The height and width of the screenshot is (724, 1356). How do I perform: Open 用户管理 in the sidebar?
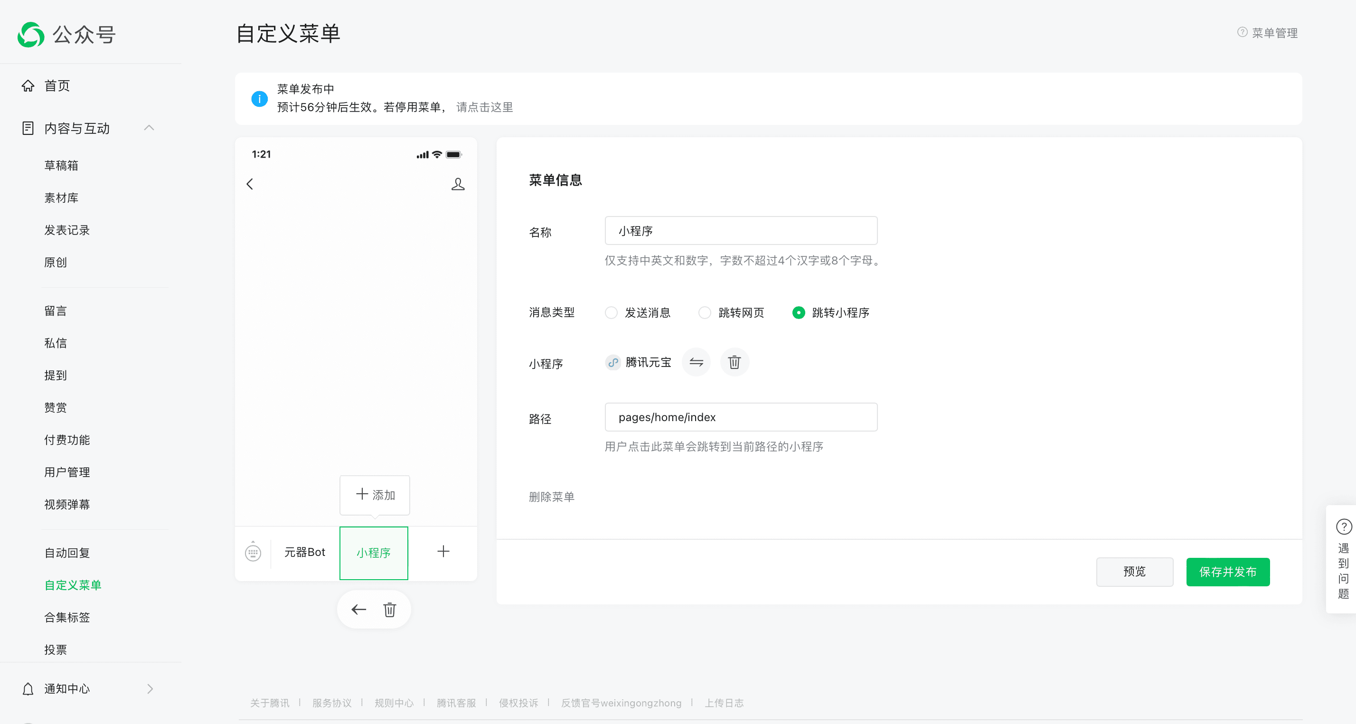coord(67,472)
